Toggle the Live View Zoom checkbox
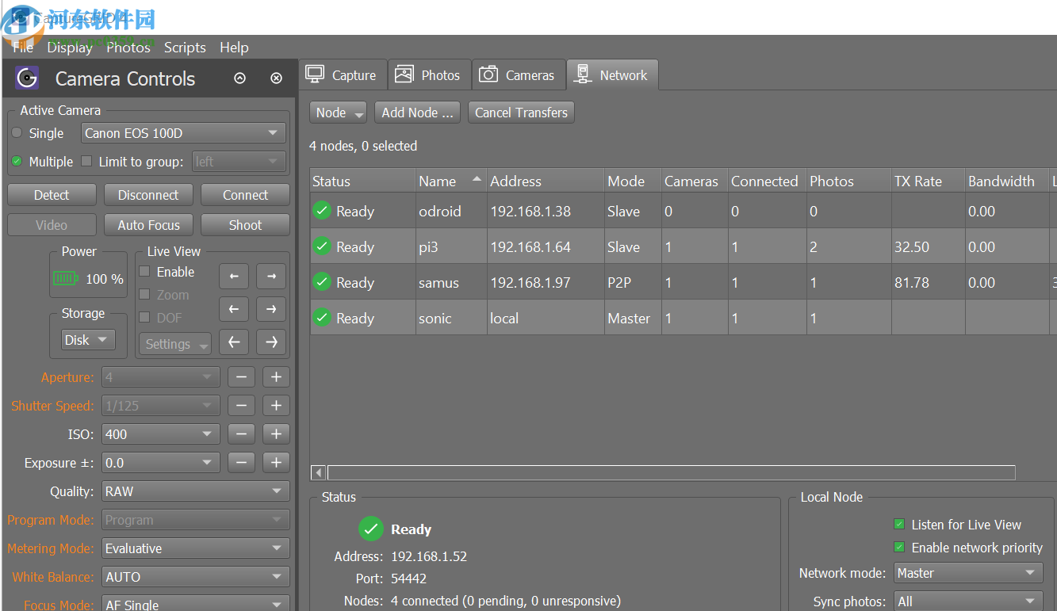This screenshot has height=611, width=1057. click(144, 295)
